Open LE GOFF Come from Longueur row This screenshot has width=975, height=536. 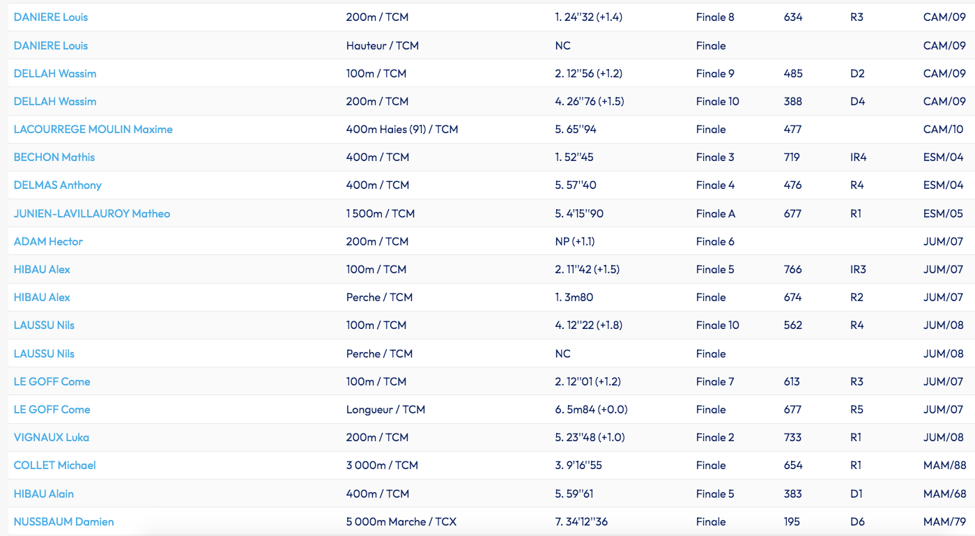pyautogui.click(x=52, y=409)
